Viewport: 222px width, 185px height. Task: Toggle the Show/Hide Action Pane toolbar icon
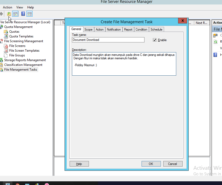(29, 14)
